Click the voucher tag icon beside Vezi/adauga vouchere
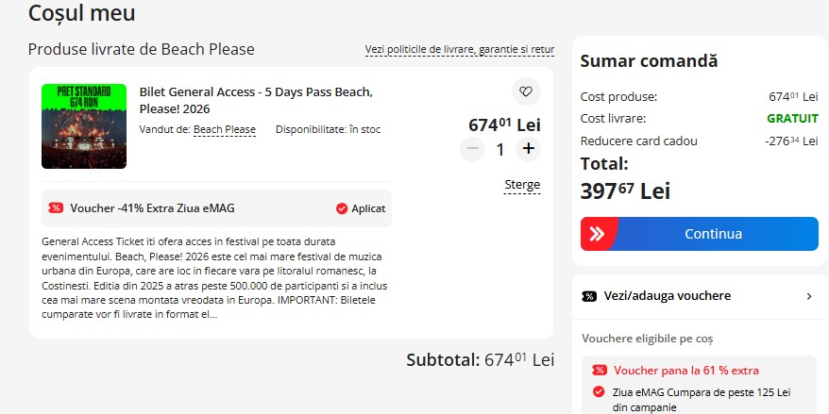Screen dimensions: 829x414 589,296
